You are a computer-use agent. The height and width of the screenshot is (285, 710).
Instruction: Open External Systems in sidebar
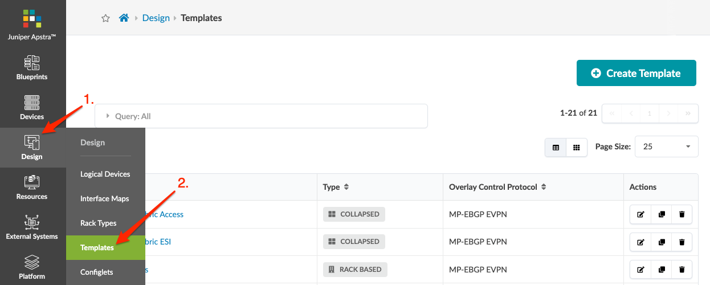pyautogui.click(x=32, y=227)
